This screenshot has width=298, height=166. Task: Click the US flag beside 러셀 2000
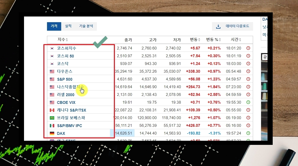click(52, 95)
